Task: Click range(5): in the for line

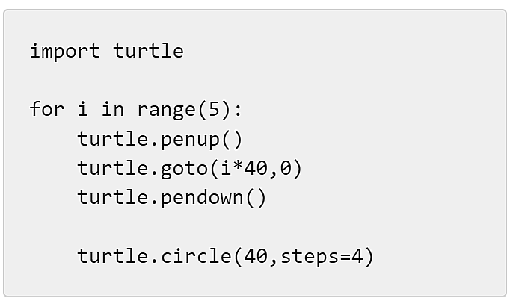Action: 189,110
